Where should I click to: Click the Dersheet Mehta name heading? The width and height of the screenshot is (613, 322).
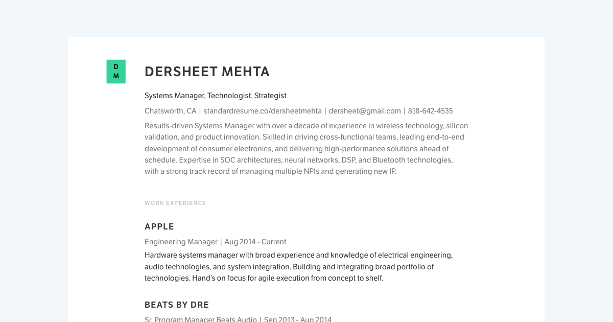pos(207,72)
